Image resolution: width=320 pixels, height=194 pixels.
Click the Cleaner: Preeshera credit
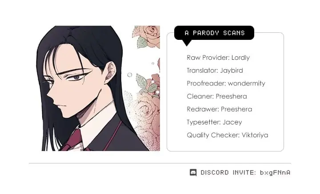tap(217, 96)
